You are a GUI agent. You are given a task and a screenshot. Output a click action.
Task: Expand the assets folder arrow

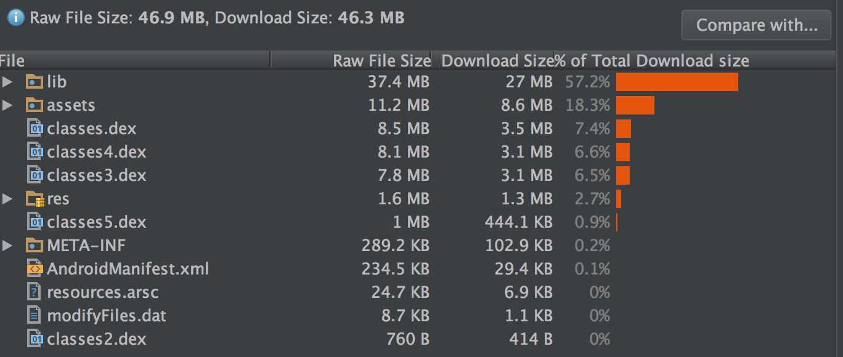click(7, 105)
